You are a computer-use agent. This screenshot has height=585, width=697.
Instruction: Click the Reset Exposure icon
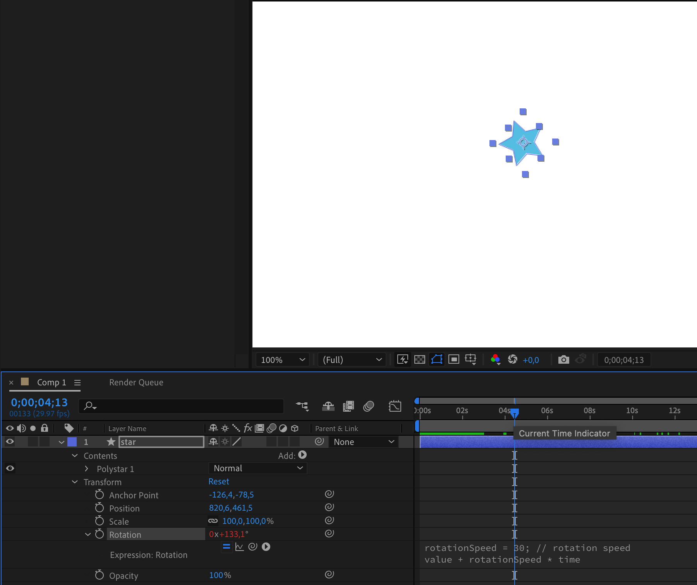click(513, 360)
